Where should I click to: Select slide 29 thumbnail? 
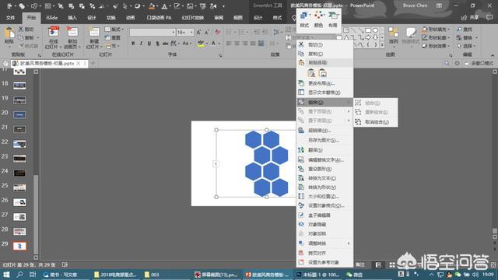click(19, 246)
